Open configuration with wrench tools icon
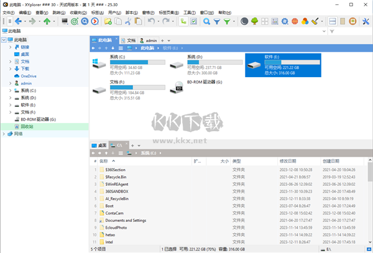This screenshot has width=373, height=253. (x=366, y=21)
